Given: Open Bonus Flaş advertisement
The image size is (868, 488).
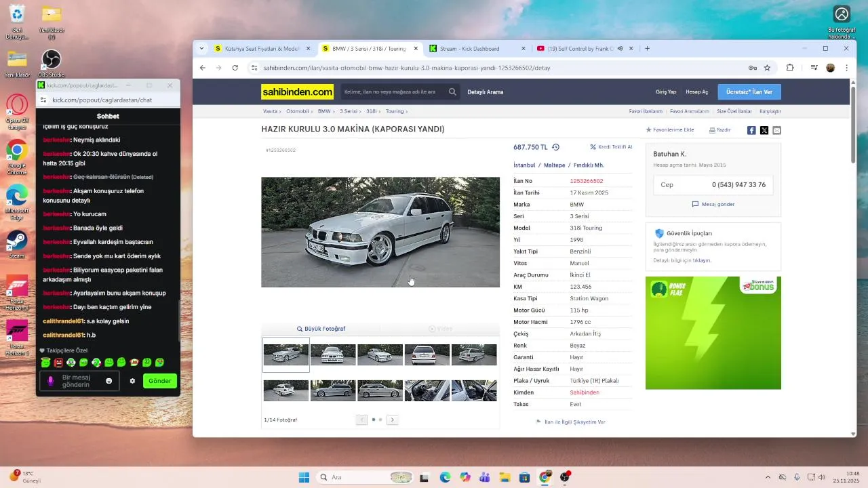Looking at the screenshot, I should [713, 333].
